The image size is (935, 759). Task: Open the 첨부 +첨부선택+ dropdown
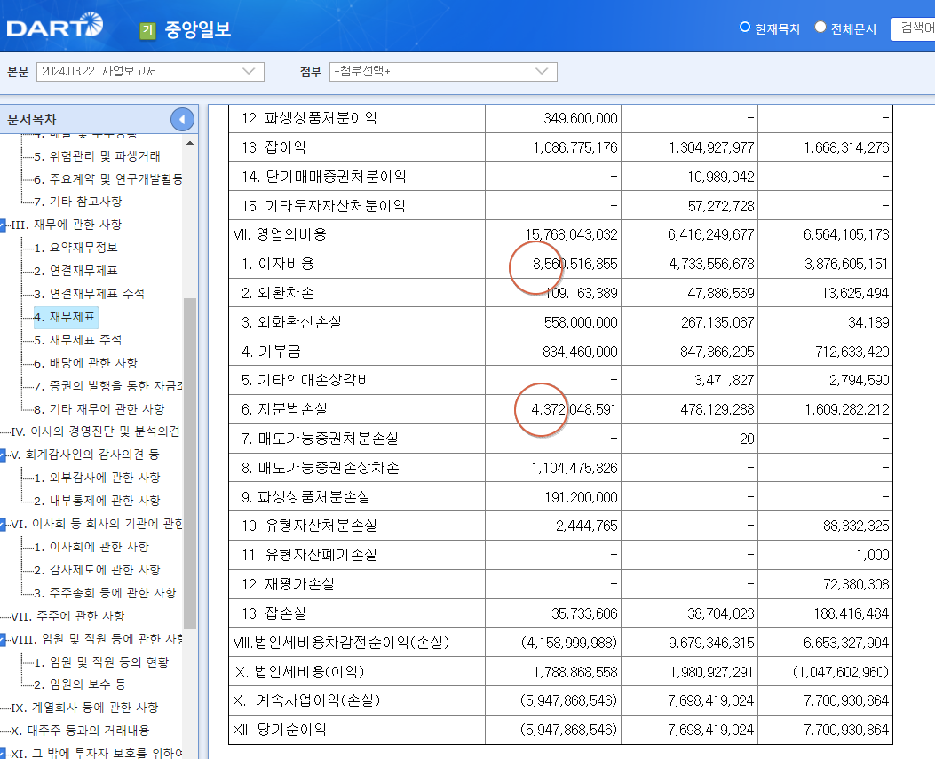(443, 72)
